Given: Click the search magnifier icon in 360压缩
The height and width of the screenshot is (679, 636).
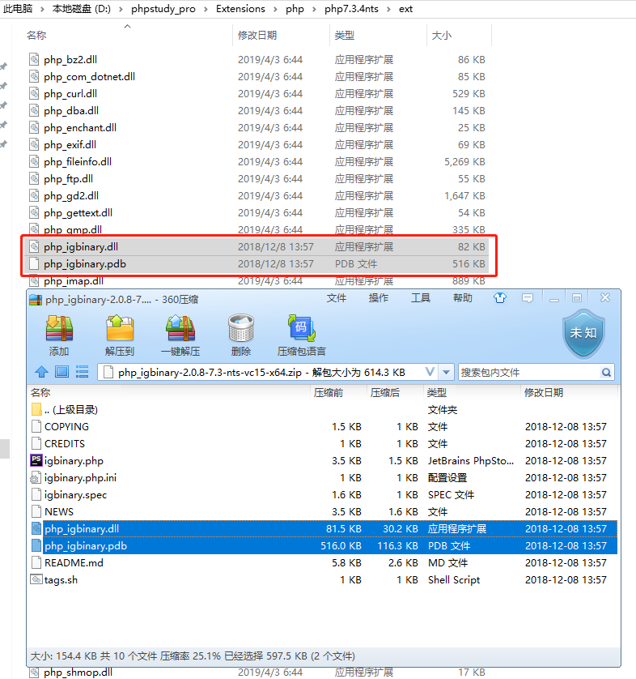Looking at the screenshot, I should [607, 372].
